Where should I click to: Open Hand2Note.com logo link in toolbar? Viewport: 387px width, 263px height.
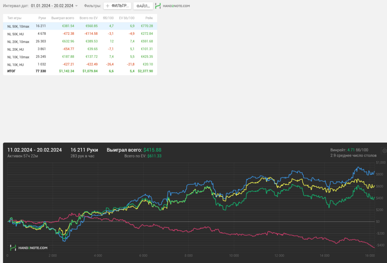(x=173, y=6)
